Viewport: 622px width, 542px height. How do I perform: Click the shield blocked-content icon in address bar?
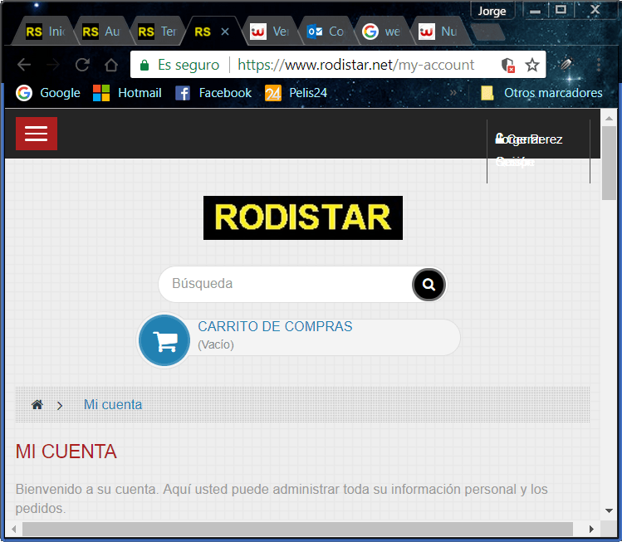click(x=508, y=65)
